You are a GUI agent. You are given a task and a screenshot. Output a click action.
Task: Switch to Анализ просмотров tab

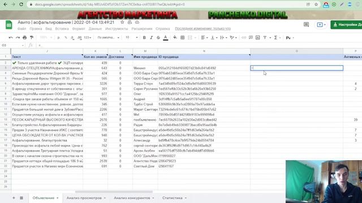click(86, 198)
